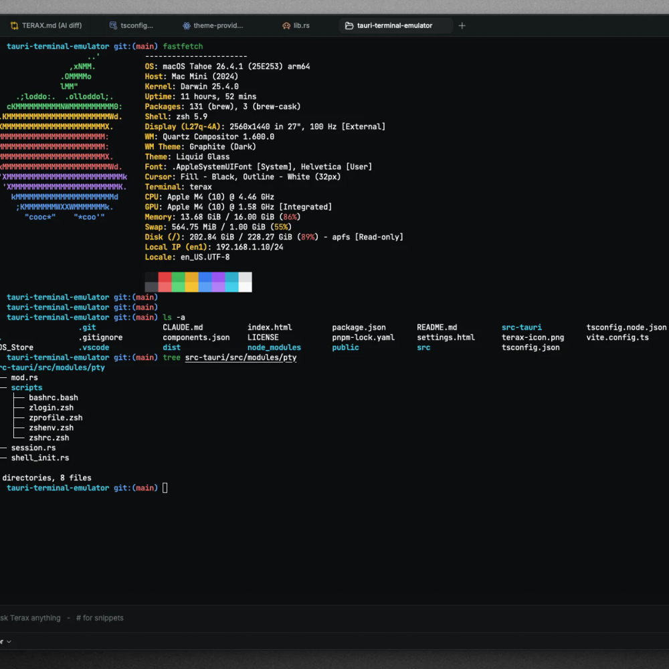Click the cyan color swatch in fastfetch palette
Viewport: 669px width, 669px height.
point(231,282)
